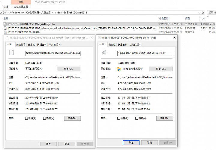This screenshot has width=216, height=150.
Task: Click 變更(C)... button in ISO properties
Action: [x=161, y=69]
